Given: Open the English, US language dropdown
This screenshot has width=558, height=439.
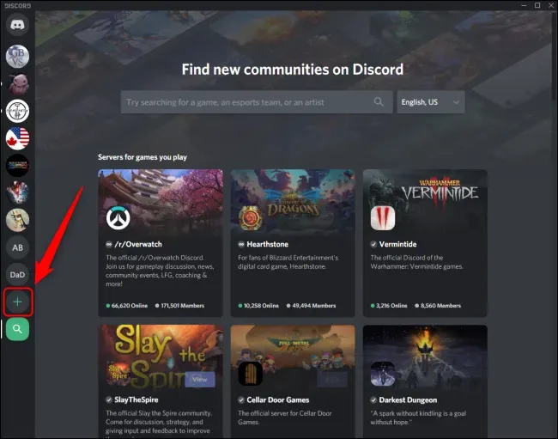Looking at the screenshot, I should point(431,102).
